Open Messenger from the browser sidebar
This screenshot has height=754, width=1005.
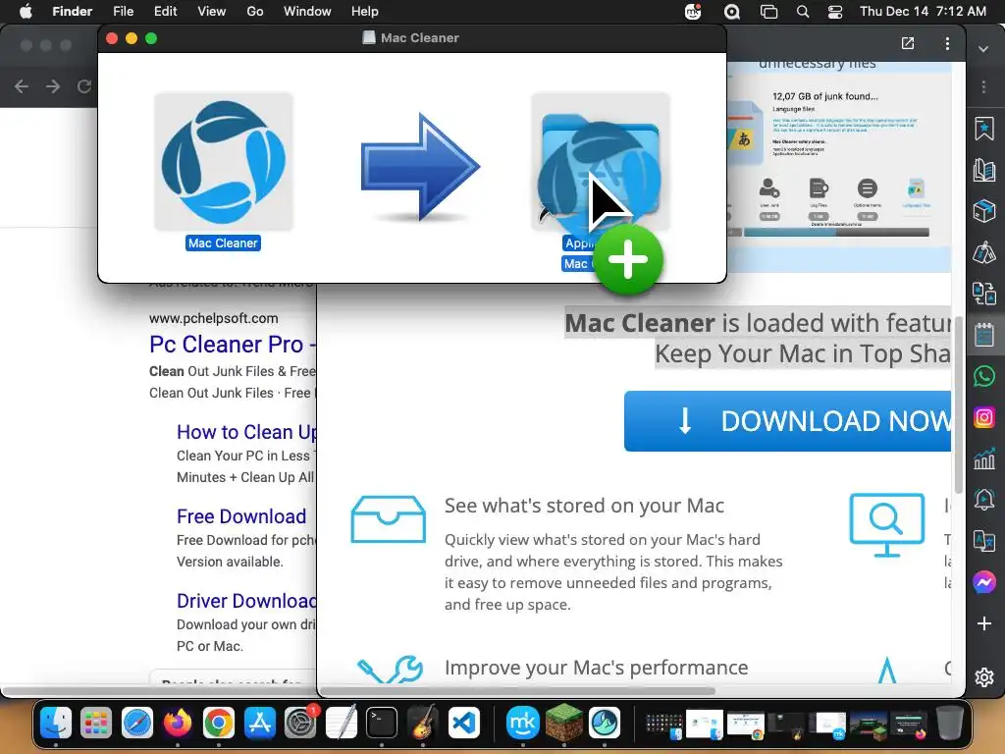983,581
